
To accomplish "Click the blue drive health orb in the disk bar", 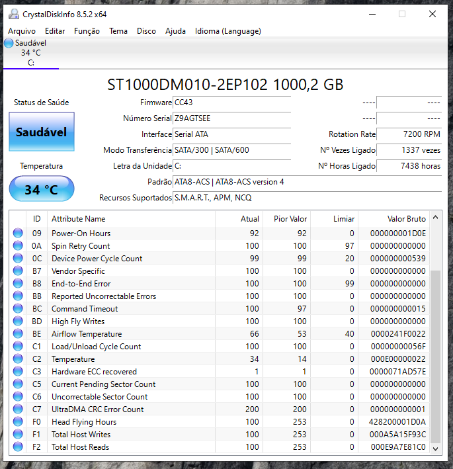I will tap(9, 43).
